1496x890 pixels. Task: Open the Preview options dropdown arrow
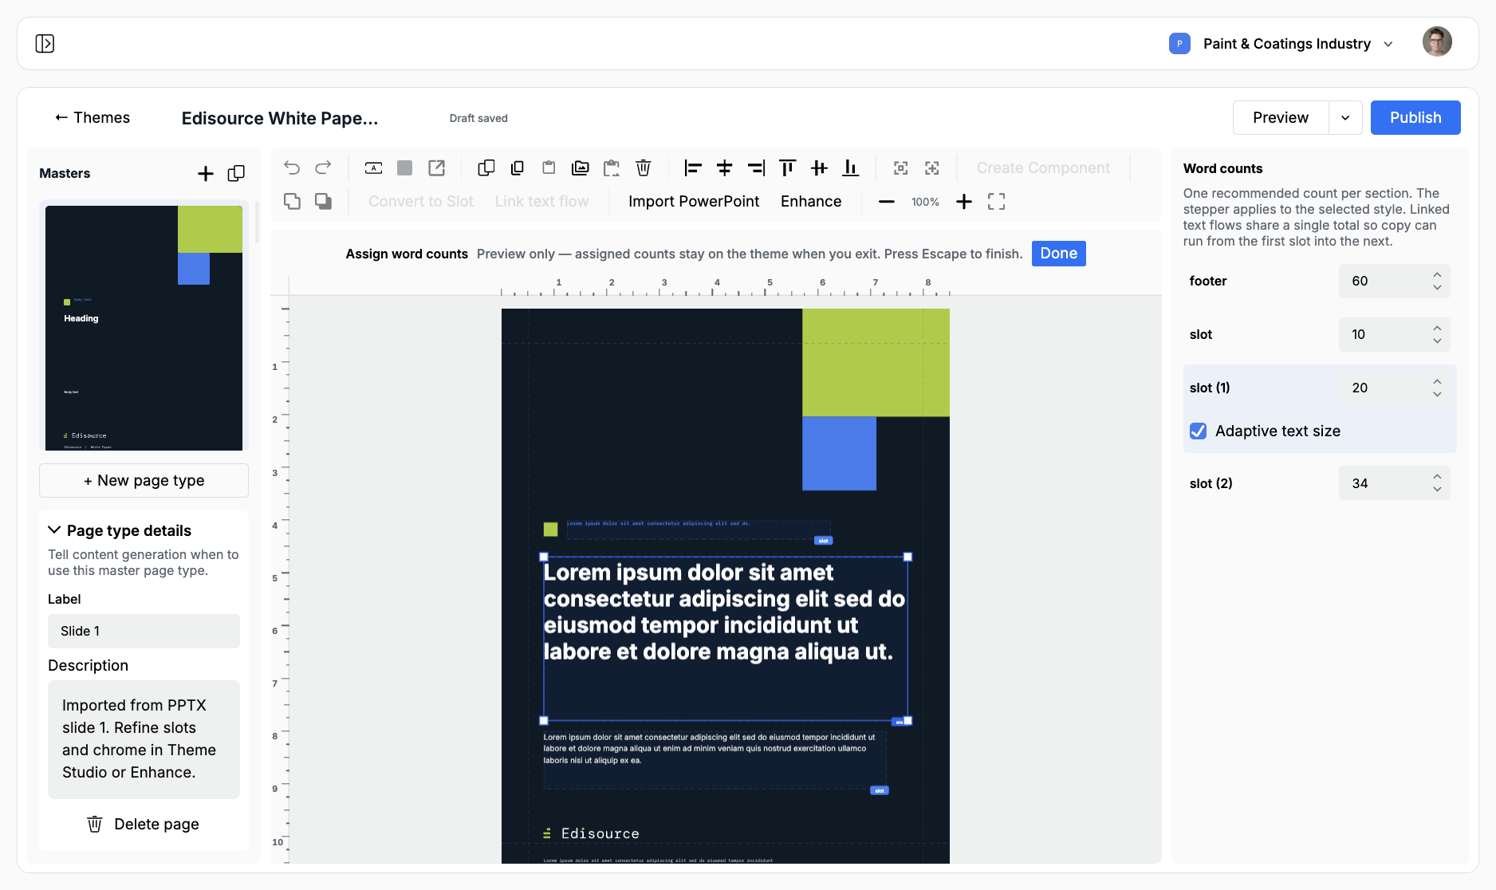[1345, 117]
